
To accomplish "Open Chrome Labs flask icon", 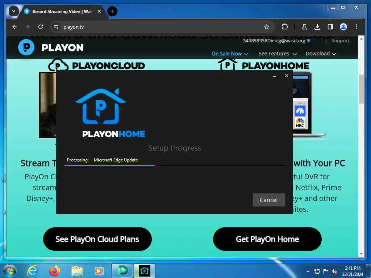I will pyautogui.click(x=304, y=27).
